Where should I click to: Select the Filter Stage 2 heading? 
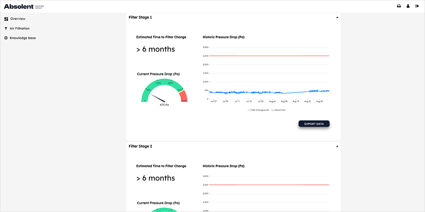pos(140,146)
